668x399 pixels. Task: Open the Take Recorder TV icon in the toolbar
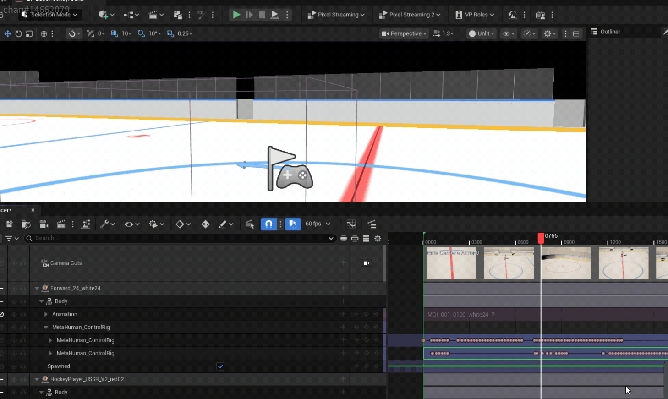tap(540, 15)
